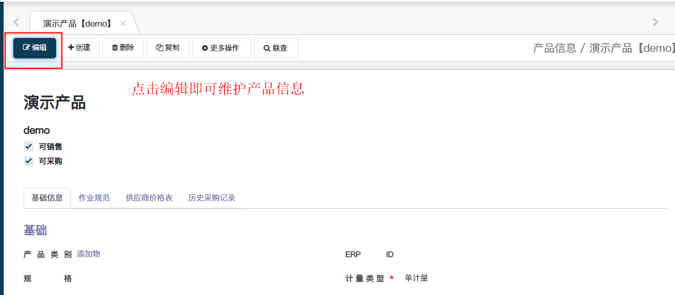The height and width of the screenshot is (295, 675).
Task: Click the pencil icon in 编辑 button
Action: 27,48
